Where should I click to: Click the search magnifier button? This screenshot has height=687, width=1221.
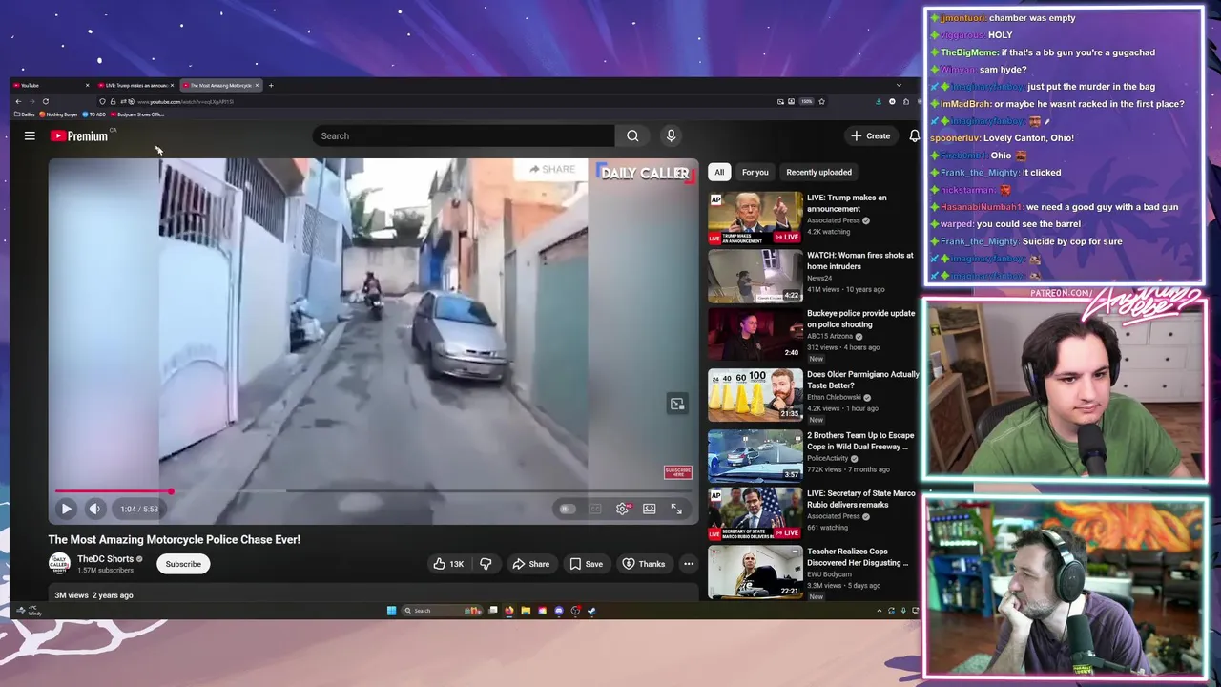(x=632, y=135)
